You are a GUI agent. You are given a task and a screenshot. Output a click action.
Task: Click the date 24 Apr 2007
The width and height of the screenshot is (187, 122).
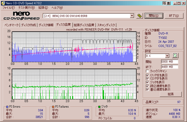[166, 42]
